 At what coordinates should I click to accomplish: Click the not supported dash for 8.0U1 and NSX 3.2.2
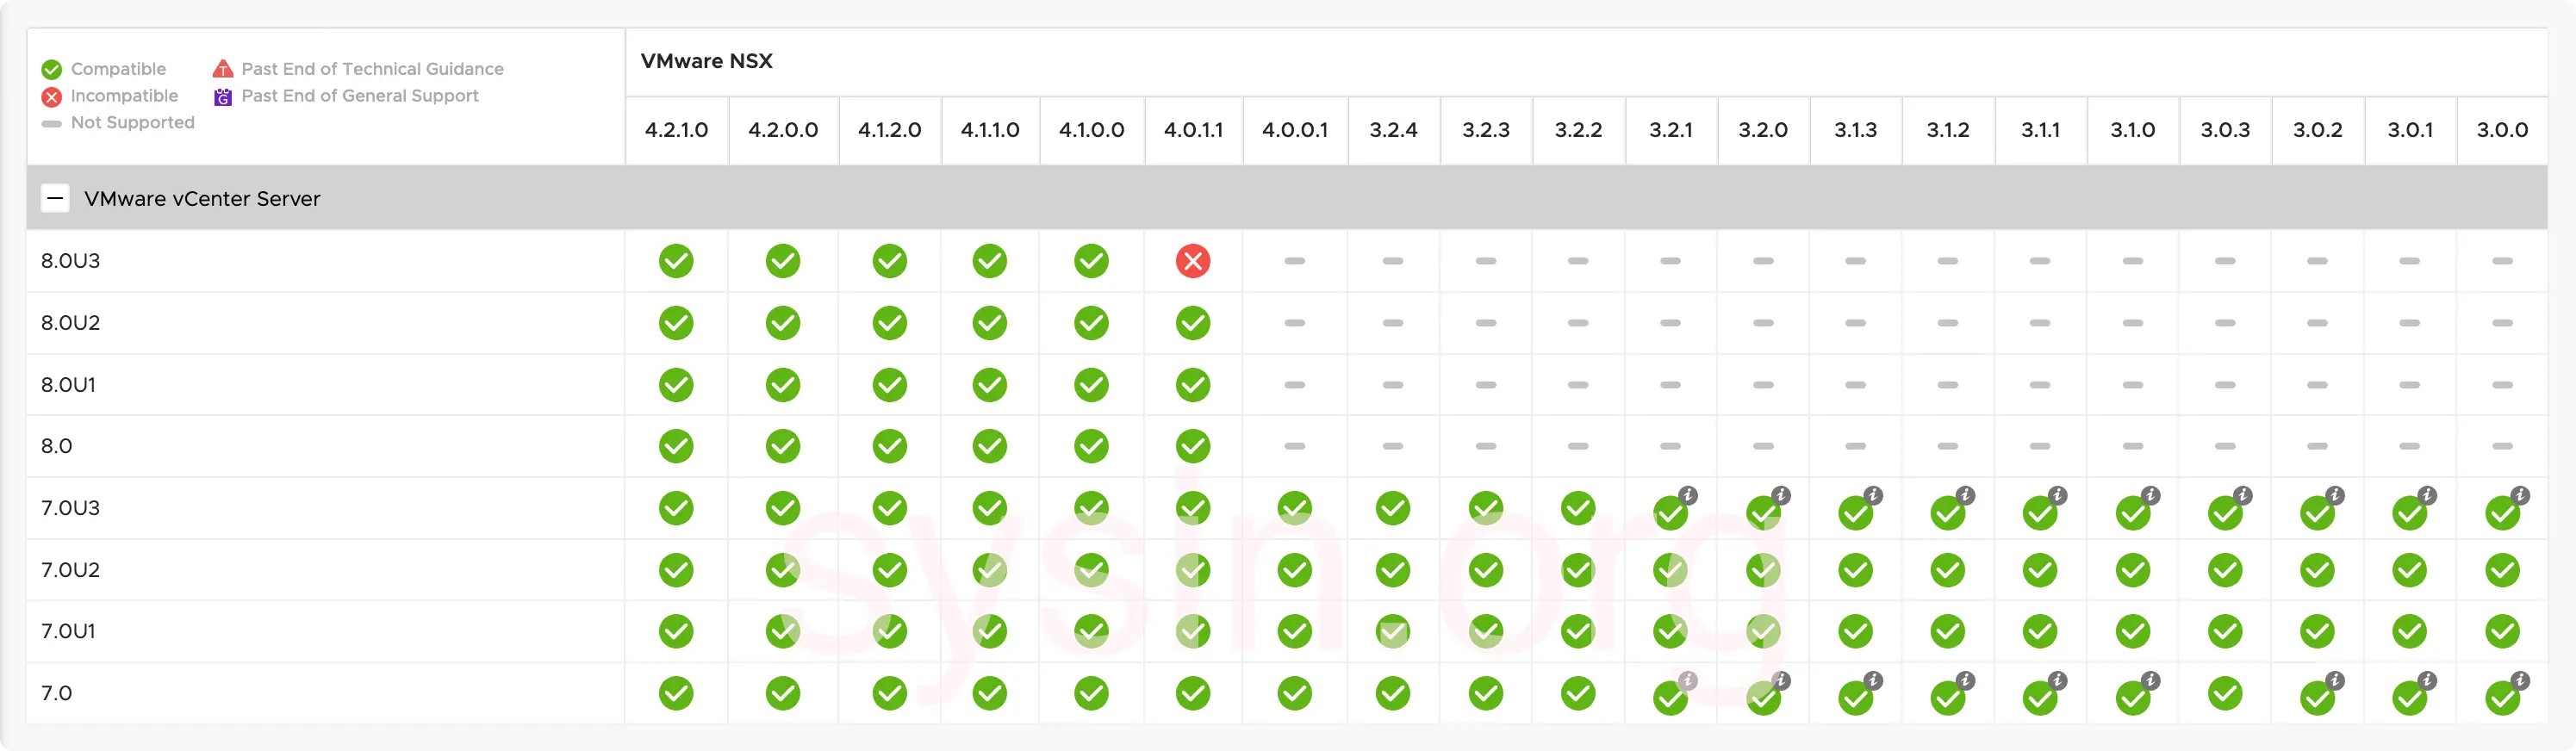tap(1578, 385)
